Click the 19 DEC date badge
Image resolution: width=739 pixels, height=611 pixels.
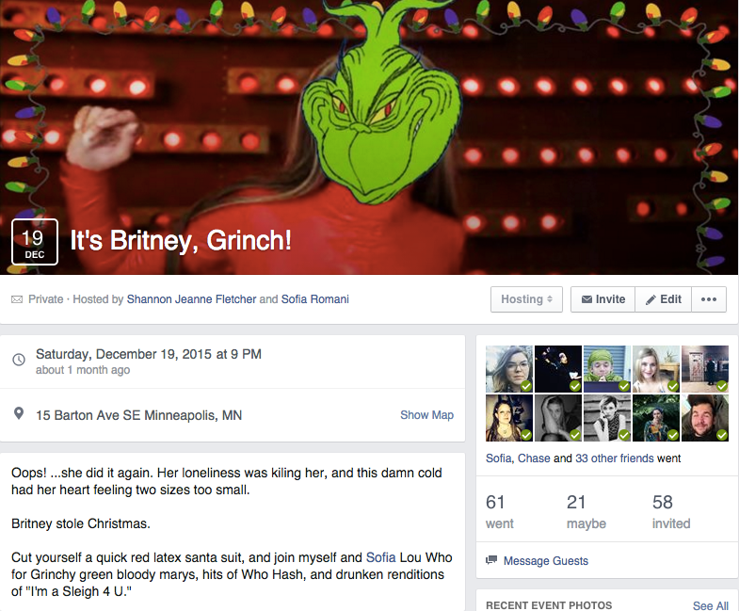click(x=35, y=242)
